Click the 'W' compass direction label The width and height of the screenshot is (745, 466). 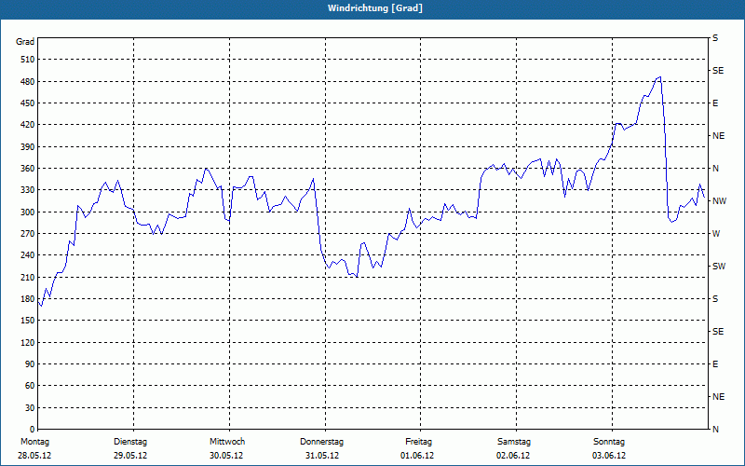click(x=716, y=234)
